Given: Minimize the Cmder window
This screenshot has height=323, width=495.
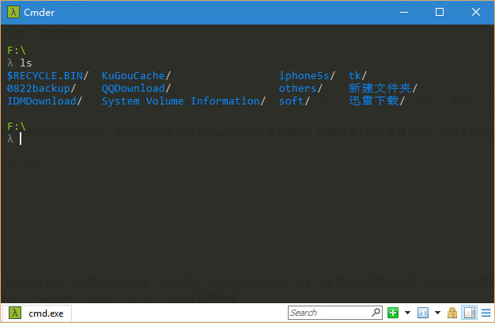Looking at the screenshot, I should 403,12.
